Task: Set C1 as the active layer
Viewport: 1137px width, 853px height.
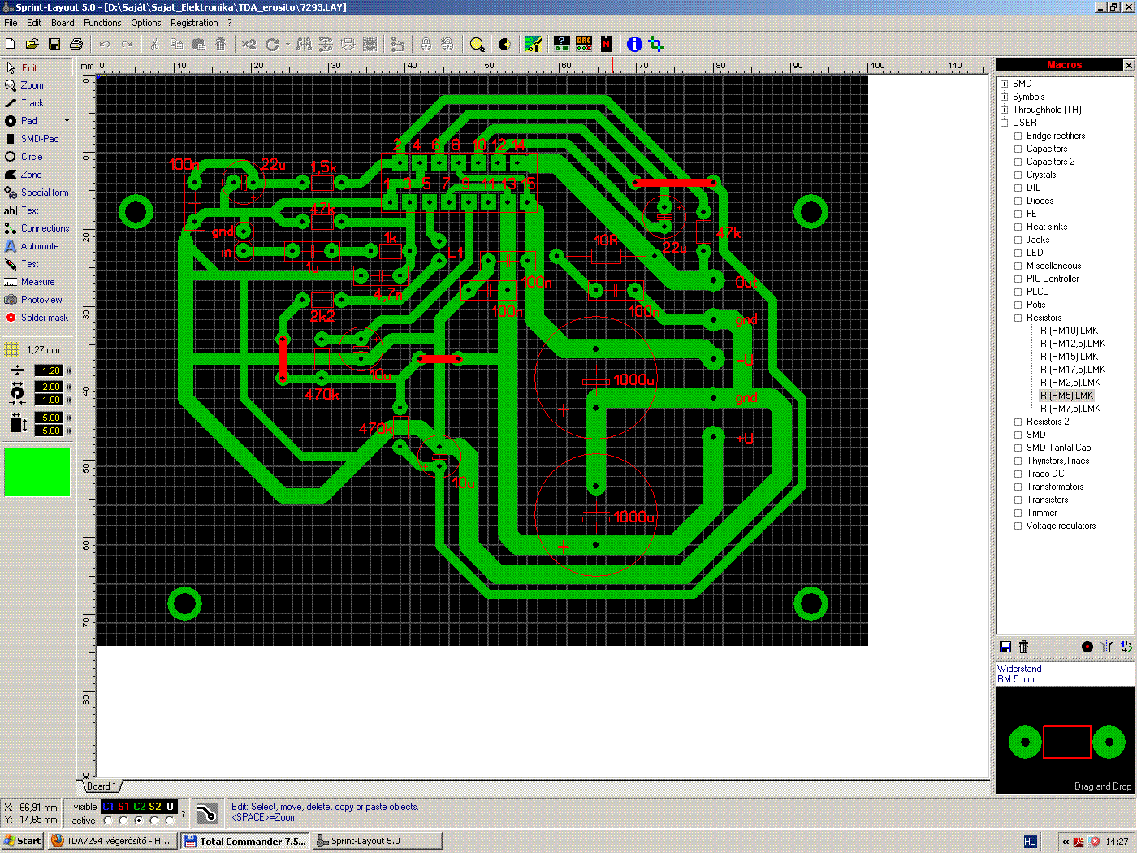Action: [x=108, y=821]
